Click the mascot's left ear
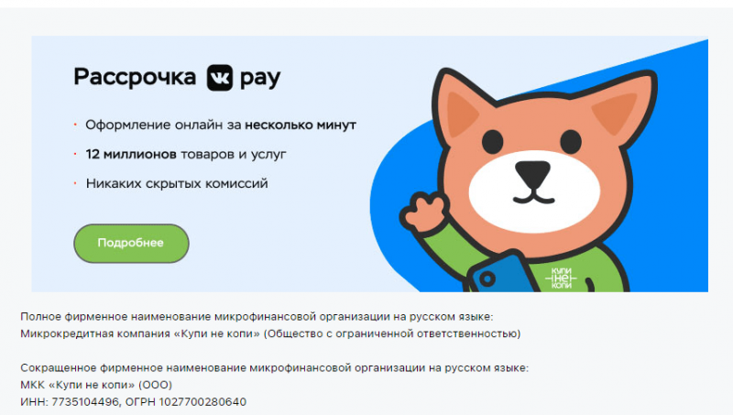The image size is (733, 415). [461, 110]
